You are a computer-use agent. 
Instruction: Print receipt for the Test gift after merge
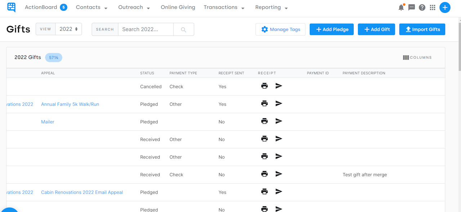tap(265, 174)
